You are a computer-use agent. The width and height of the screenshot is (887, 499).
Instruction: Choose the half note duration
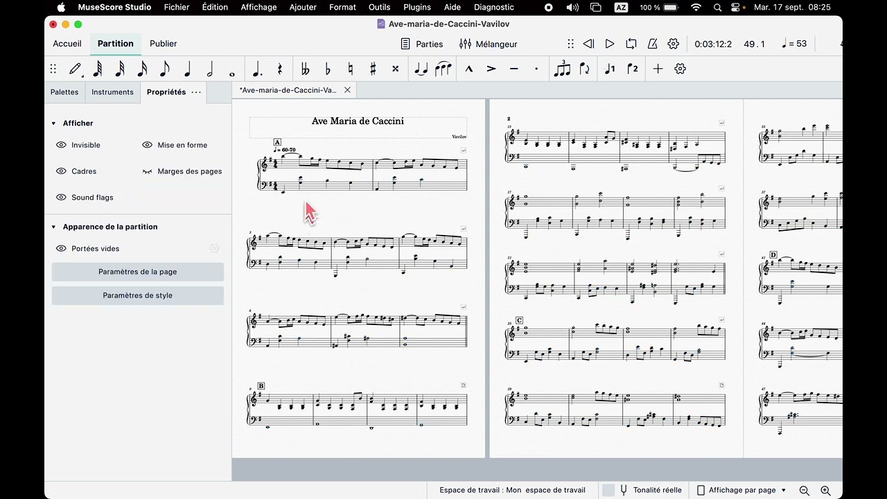click(x=209, y=69)
